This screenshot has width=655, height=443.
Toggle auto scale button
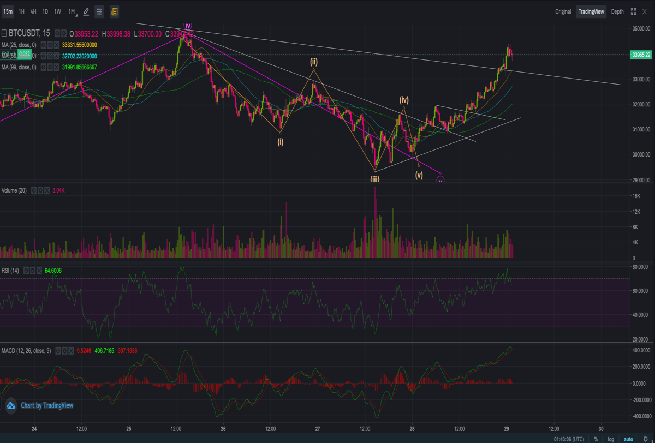tap(628, 439)
